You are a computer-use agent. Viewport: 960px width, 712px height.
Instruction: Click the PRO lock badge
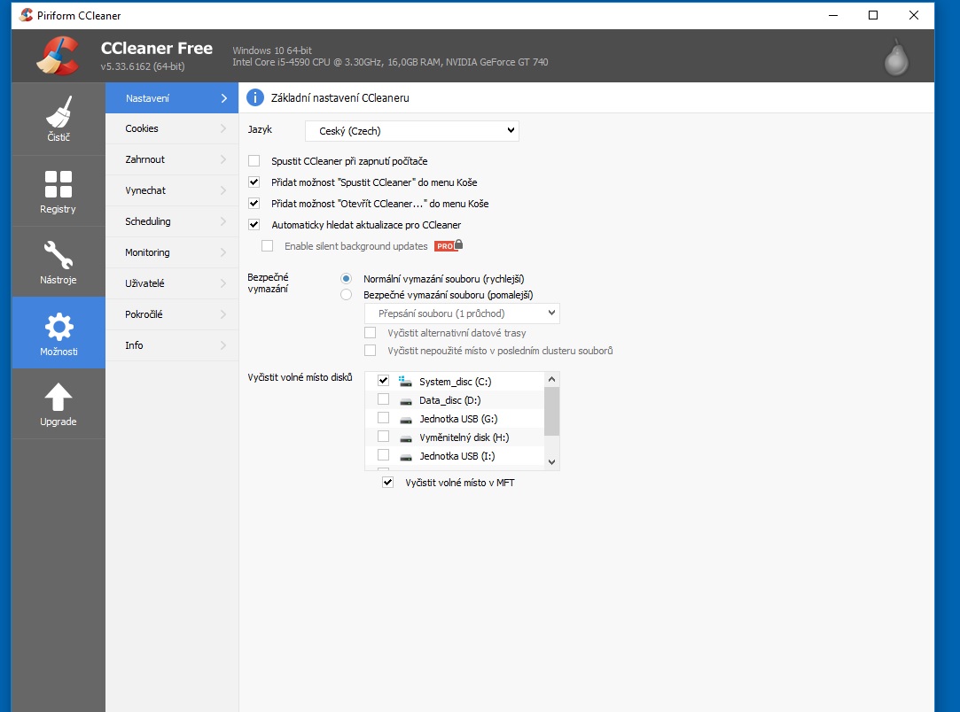(449, 246)
